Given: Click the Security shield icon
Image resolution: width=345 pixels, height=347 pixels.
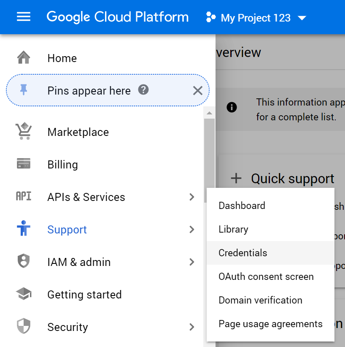Looking at the screenshot, I should tap(24, 326).
